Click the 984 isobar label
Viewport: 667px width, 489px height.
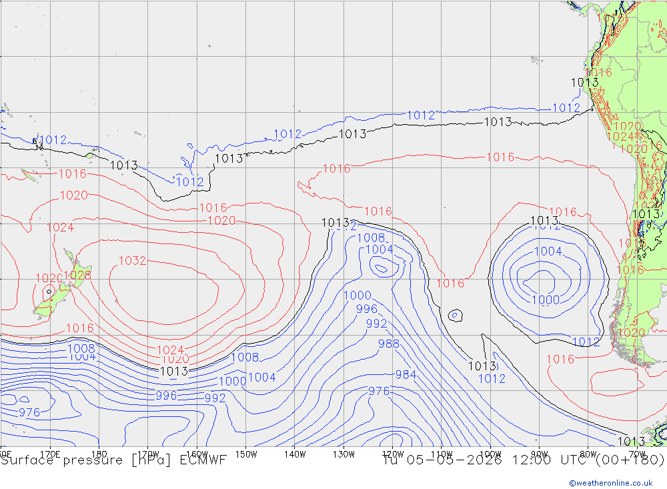click(406, 374)
